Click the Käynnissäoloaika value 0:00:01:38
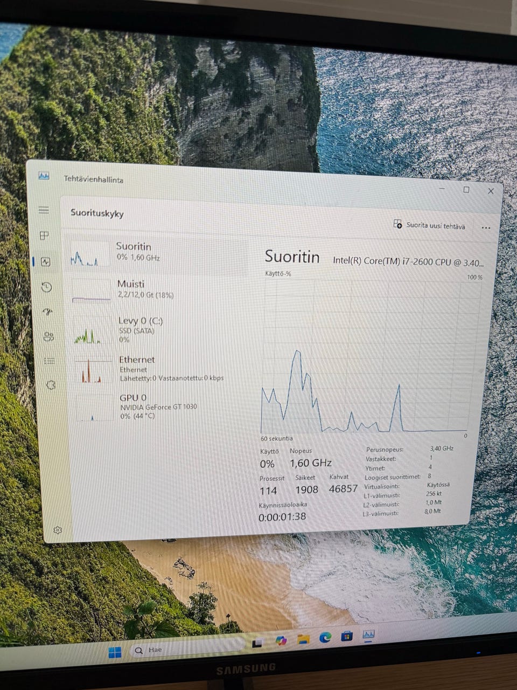 (282, 516)
